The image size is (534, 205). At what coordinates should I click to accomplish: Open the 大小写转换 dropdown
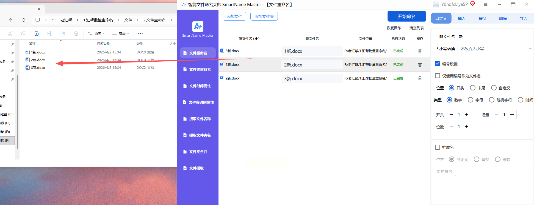click(495, 49)
